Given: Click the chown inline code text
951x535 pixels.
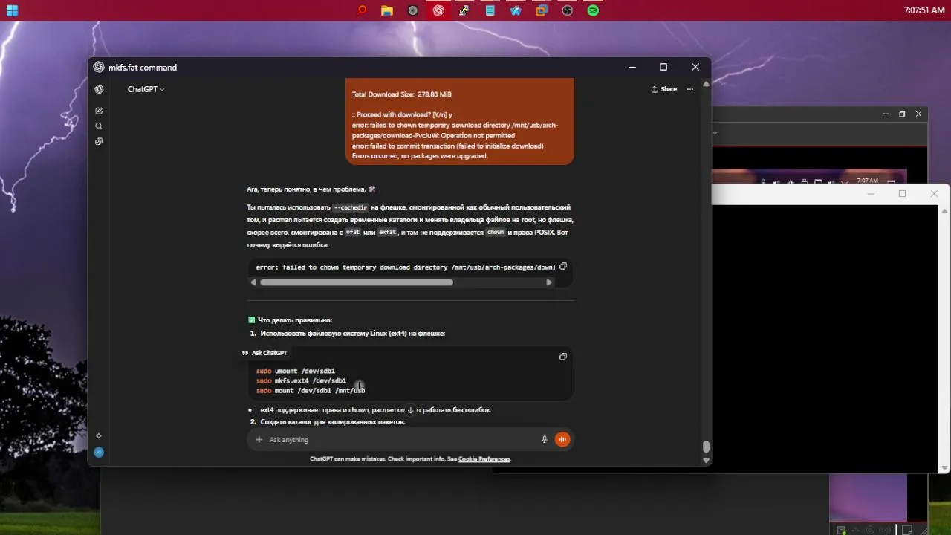Looking at the screenshot, I should tap(496, 232).
